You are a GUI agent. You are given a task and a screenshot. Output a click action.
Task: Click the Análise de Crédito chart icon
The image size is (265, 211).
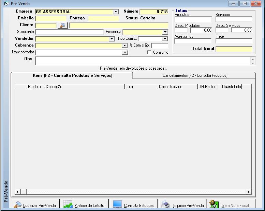pos(68,205)
